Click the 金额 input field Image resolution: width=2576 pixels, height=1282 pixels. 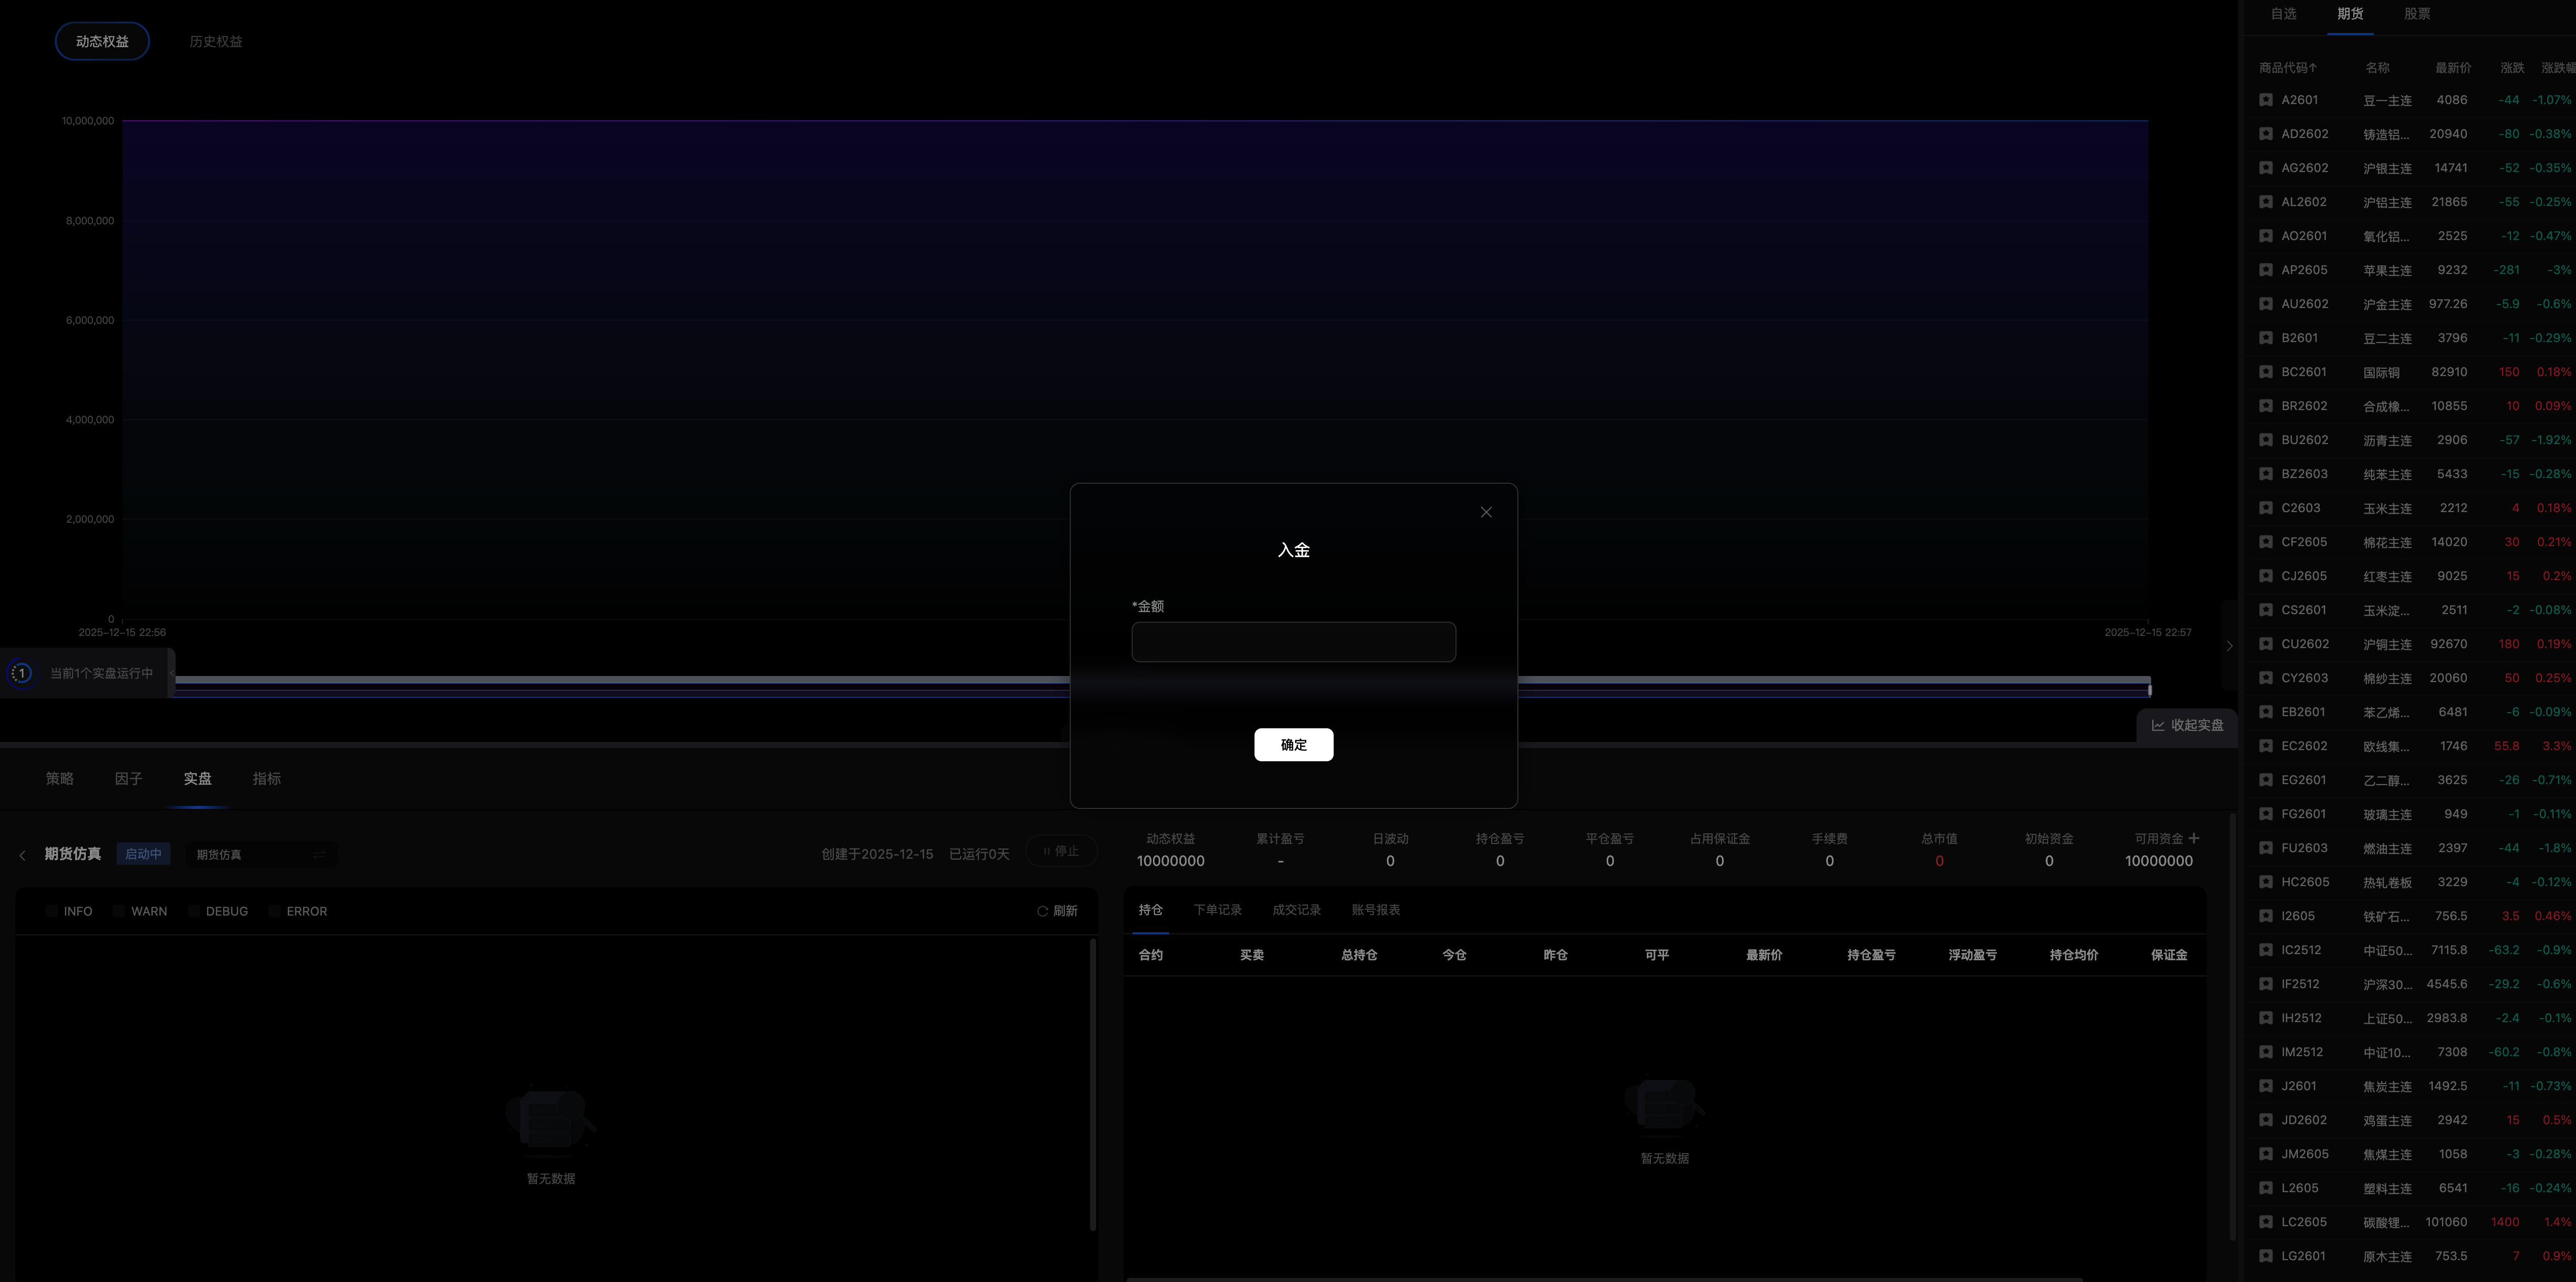[1293, 642]
